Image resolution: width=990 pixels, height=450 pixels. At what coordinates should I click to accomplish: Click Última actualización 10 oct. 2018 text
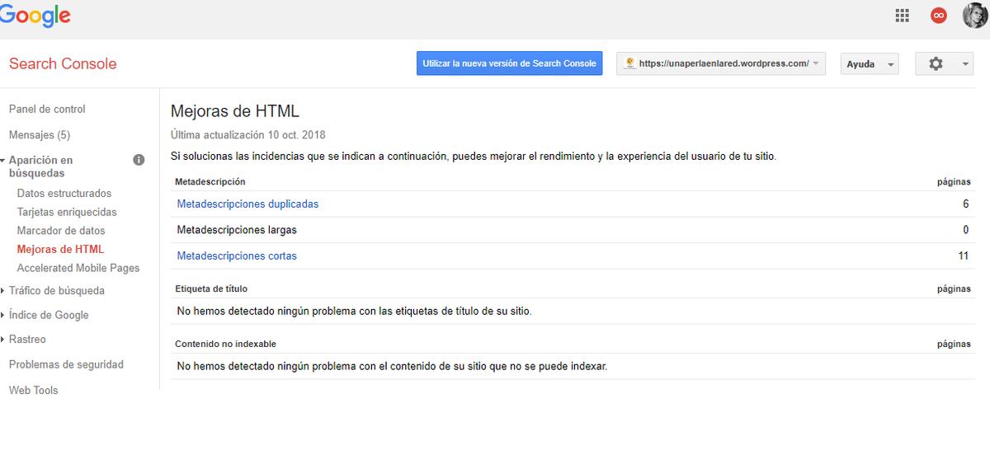pos(248,134)
